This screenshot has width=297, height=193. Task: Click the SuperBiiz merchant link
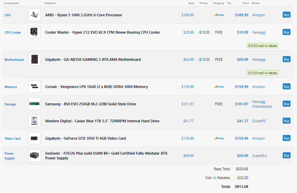(x=260, y=156)
